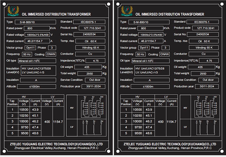226x157 pixels.
Task: Click Total weight 2950 on right nameplate
Action: pyautogui.click(x=203, y=74)
